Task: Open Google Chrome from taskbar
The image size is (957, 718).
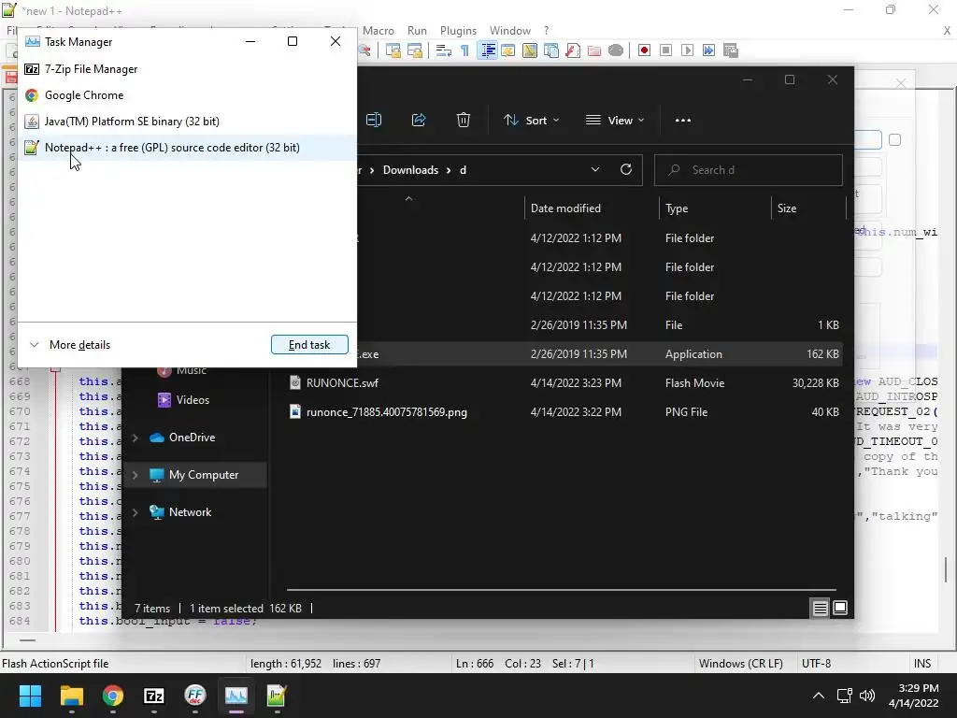Action: [x=113, y=696]
